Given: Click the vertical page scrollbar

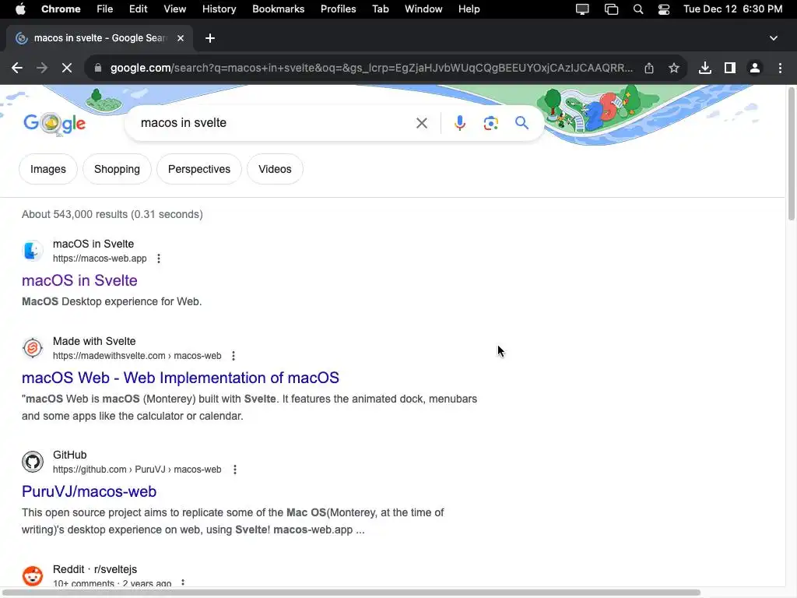Looking at the screenshot, I should (x=791, y=154).
